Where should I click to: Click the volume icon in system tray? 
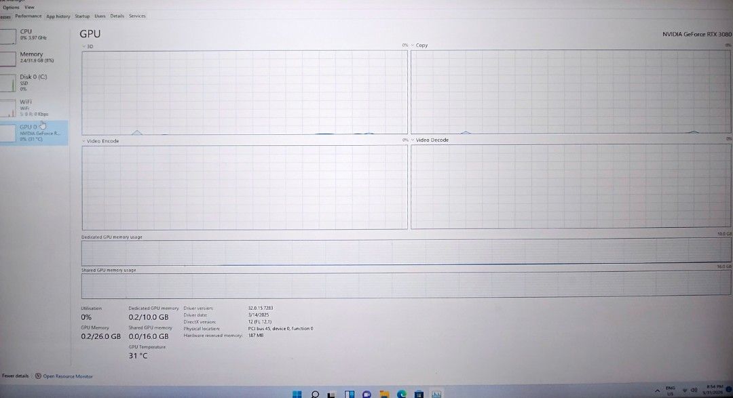694,390
